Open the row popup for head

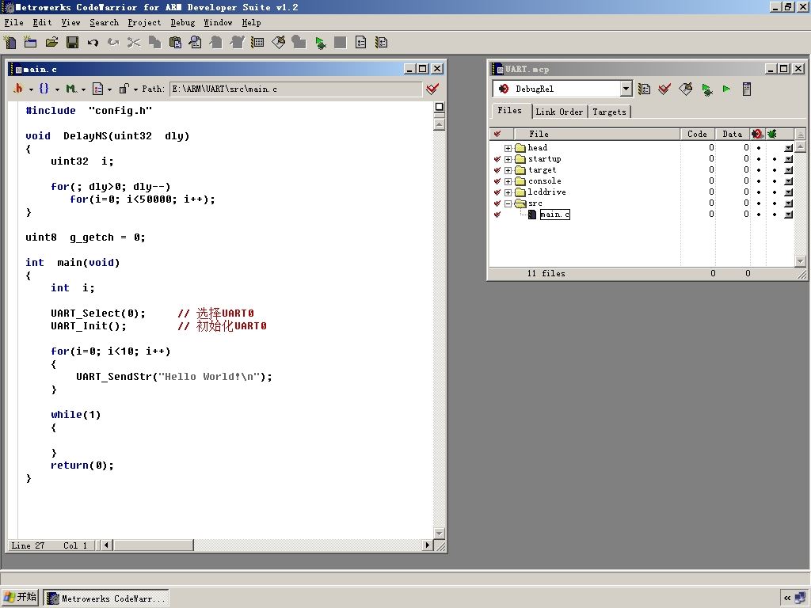(788, 148)
